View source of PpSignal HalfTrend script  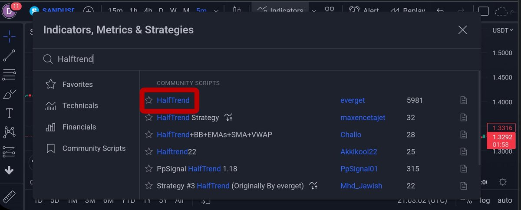click(x=464, y=169)
